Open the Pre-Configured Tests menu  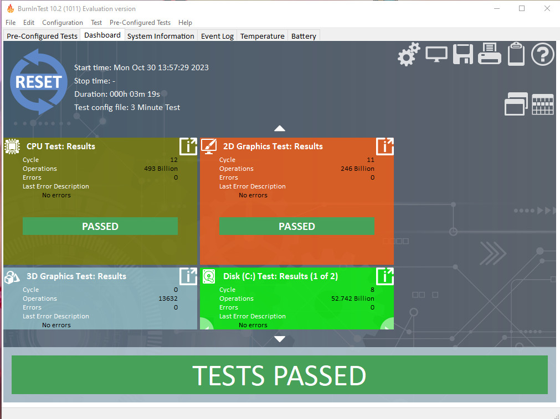[x=140, y=23]
